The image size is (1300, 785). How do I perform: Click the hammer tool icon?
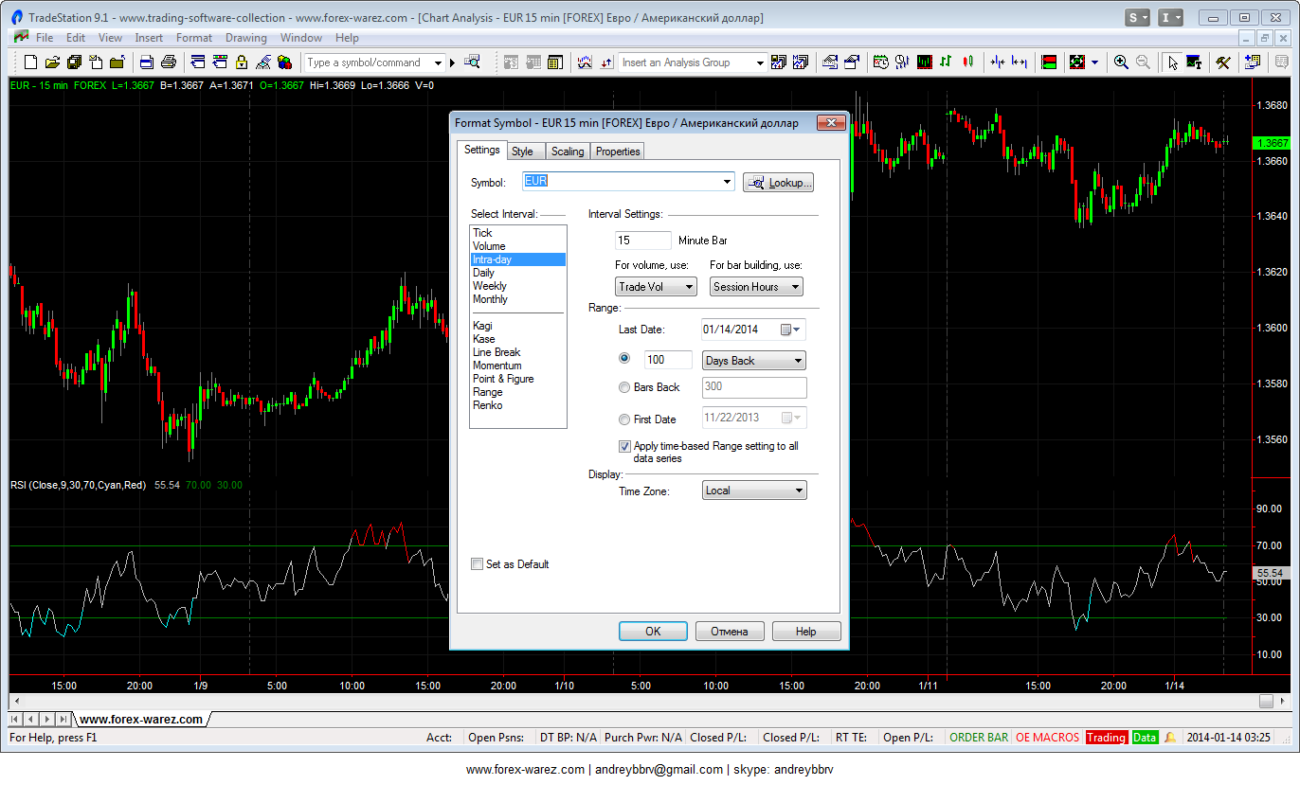pos(1223,62)
